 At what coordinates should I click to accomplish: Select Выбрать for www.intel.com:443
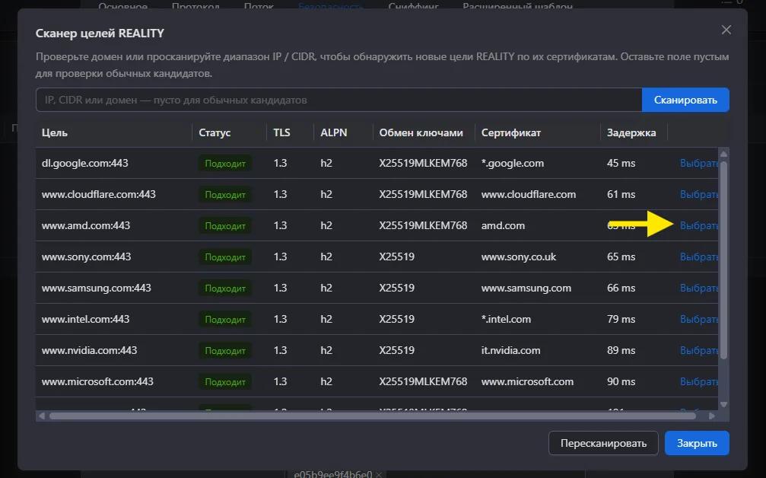(x=698, y=319)
